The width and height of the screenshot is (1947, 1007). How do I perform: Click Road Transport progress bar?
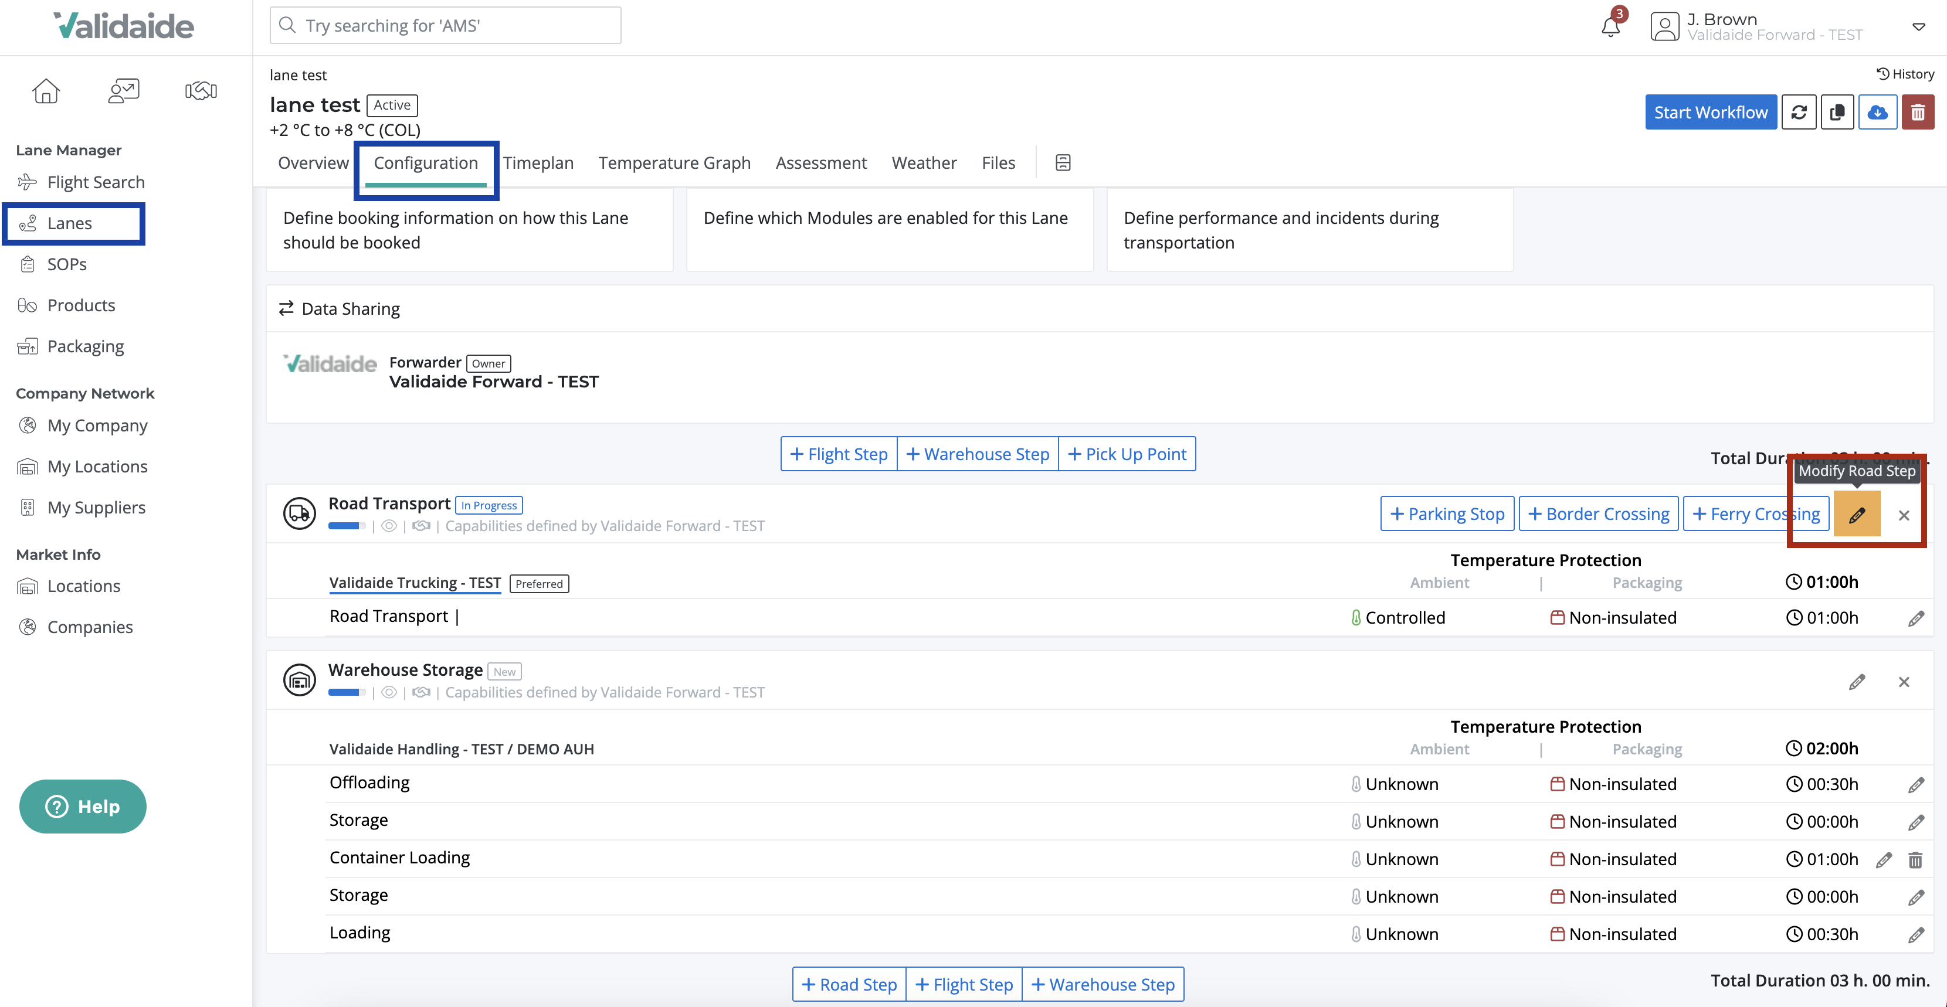pos(347,526)
